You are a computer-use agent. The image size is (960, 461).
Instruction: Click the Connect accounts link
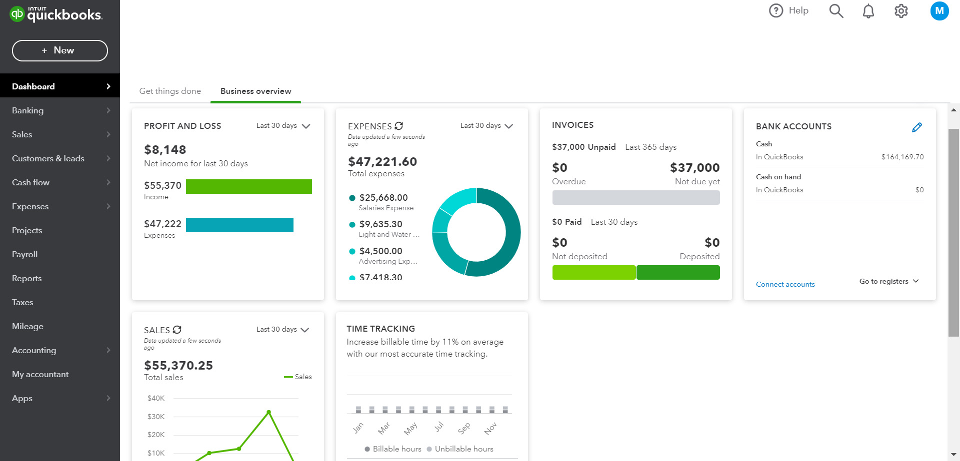coord(785,284)
